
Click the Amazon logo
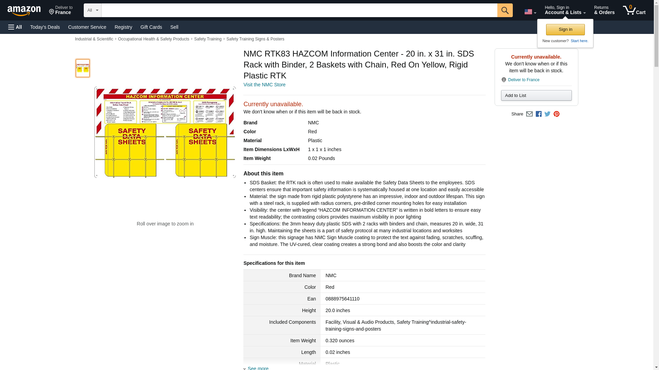tap(24, 10)
